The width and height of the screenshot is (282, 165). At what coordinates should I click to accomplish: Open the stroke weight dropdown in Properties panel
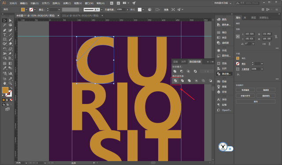262,64
